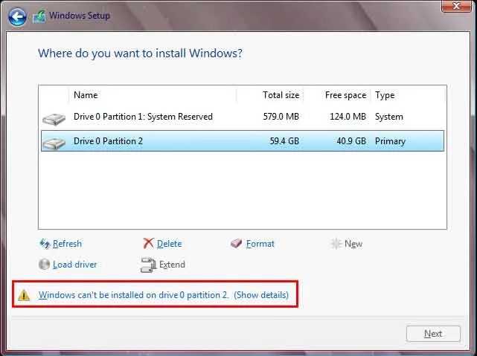This screenshot has height=356, width=477.
Task: Go back with the blue arrow button
Action: [17, 16]
